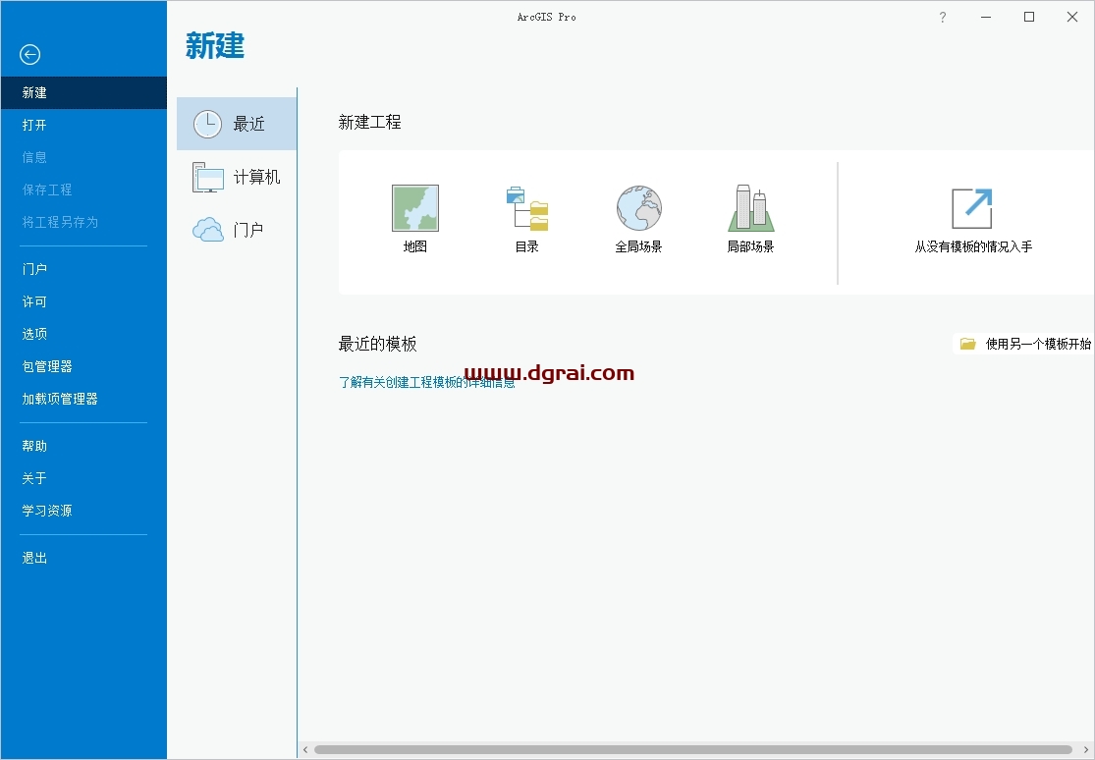Click the computer icon beside 计算机

coord(208,177)
